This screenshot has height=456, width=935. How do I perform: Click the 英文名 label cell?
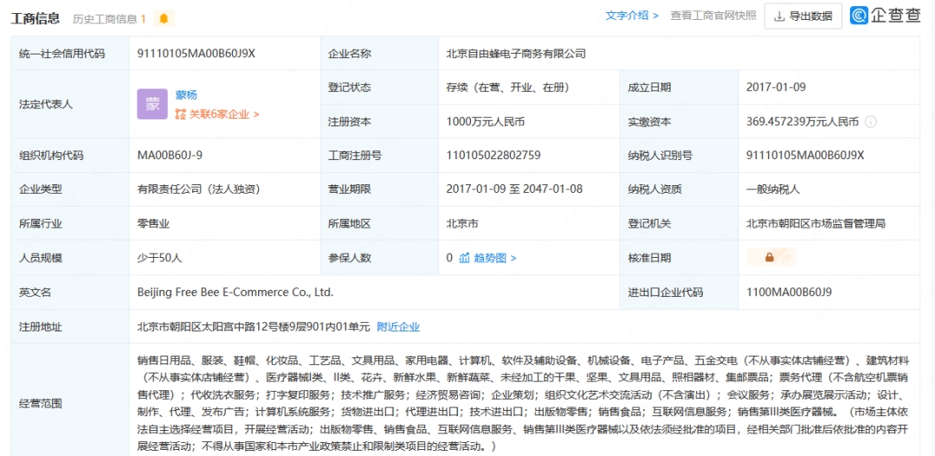coord(70,292)
